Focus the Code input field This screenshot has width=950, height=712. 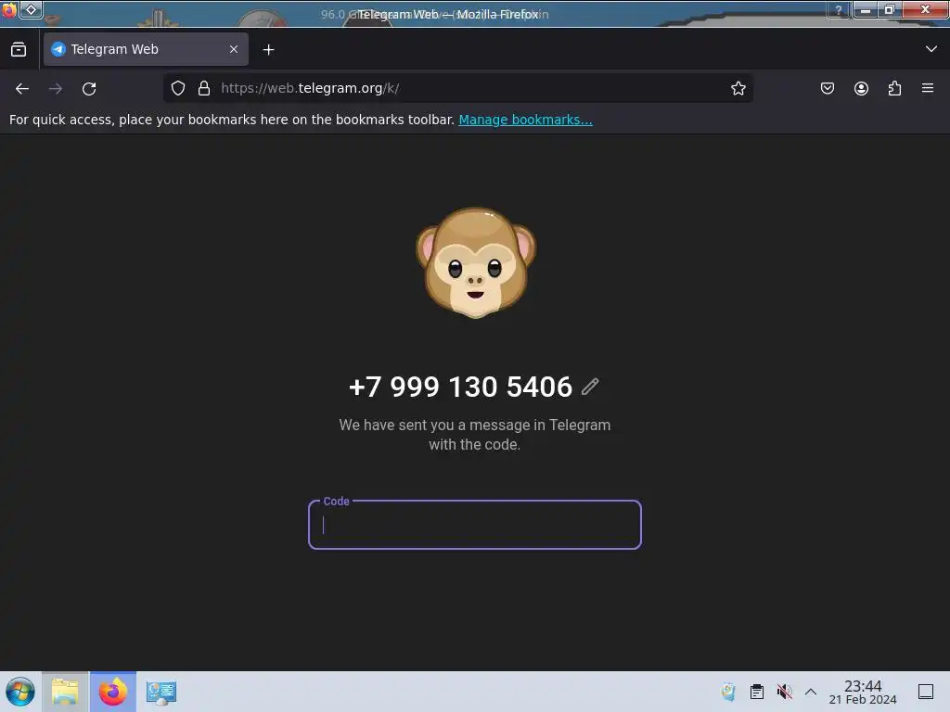[474, 525]
